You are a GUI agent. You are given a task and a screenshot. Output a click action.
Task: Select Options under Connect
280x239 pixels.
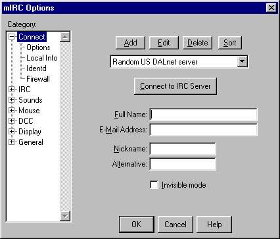coord(38,47)
